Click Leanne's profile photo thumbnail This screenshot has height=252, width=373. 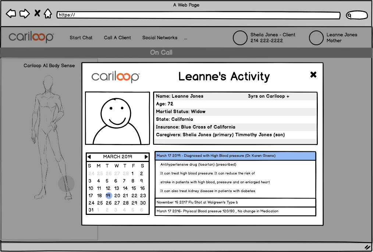tap(117, 118)
